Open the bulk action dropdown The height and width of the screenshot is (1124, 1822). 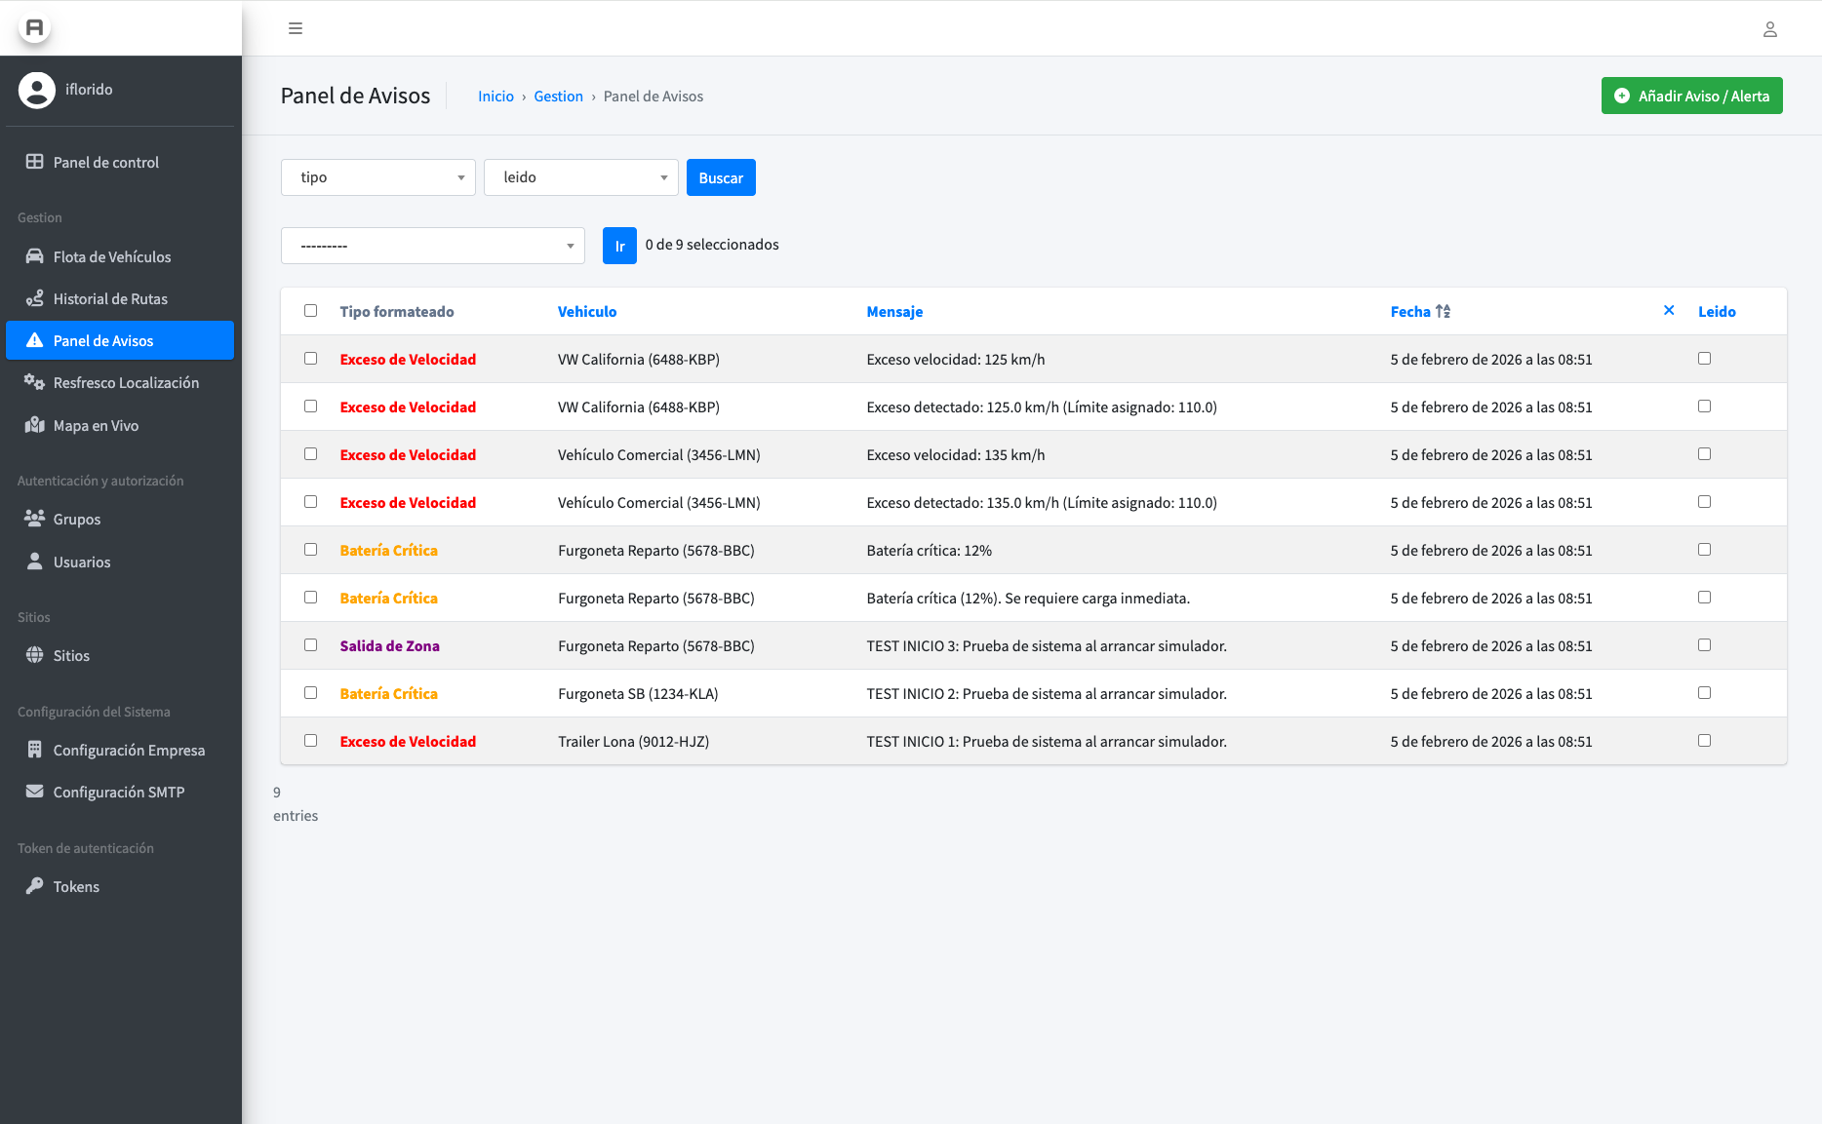click(x=433, y=246)
